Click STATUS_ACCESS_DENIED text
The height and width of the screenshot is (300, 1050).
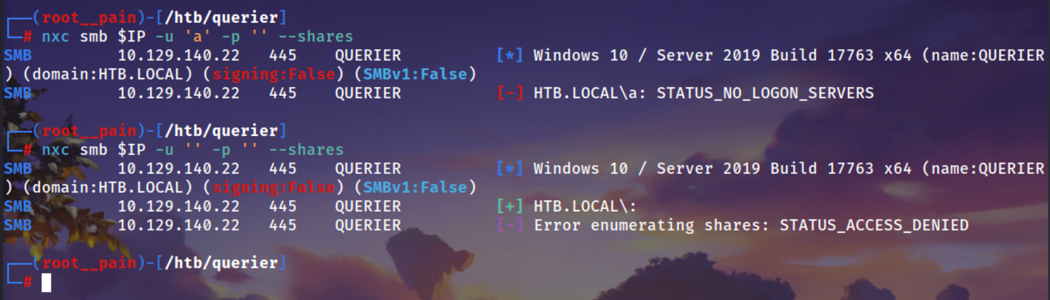[x=874, y=225]
